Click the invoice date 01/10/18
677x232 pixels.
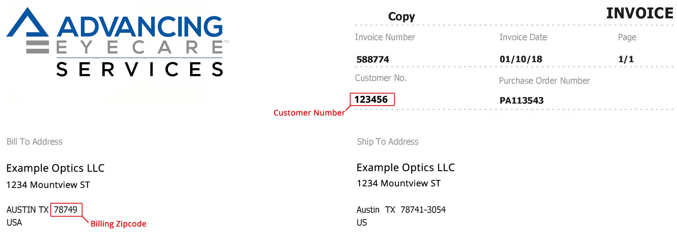tap(521, 59)
